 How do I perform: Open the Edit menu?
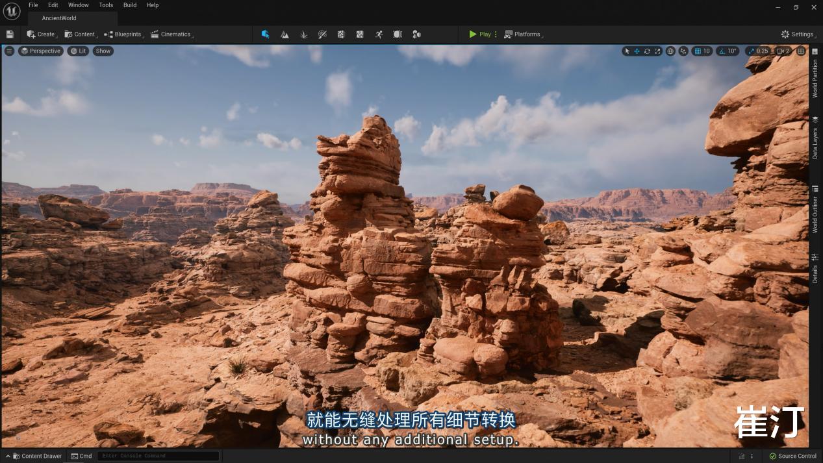coord(53,5)
